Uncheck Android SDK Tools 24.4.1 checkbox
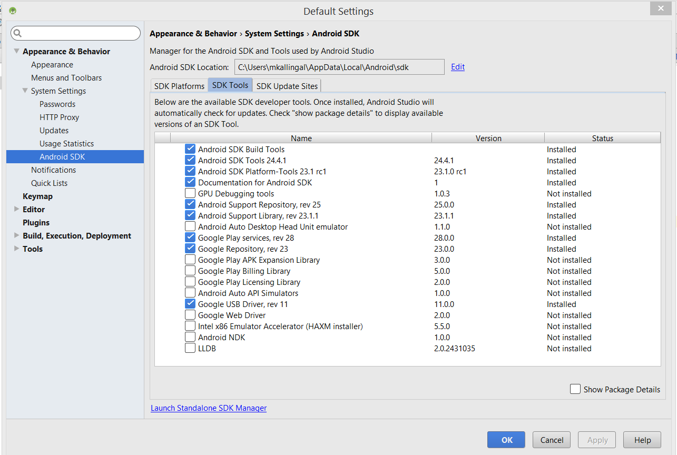Viewport: 677px width, 455px height. pos(190,160)
